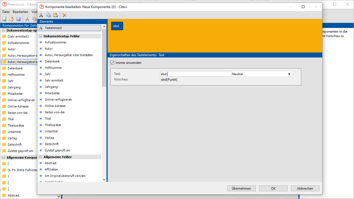Screen dimensions: 354x199
Task: Select the Textelement item with A icon
Action: click(x=70, y=28)
